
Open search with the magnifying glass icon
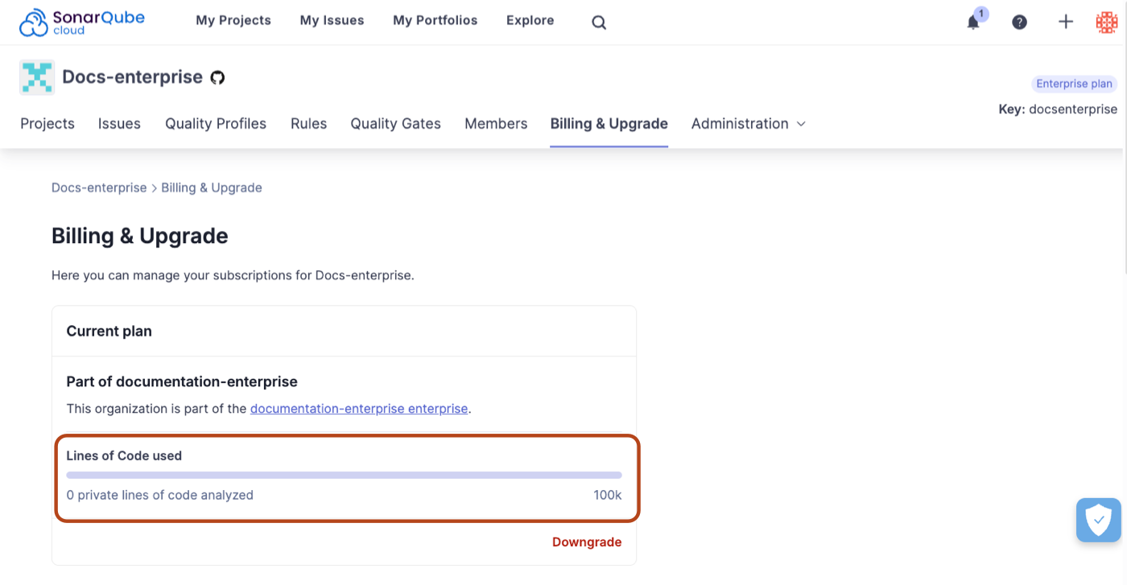coord(598,22)
